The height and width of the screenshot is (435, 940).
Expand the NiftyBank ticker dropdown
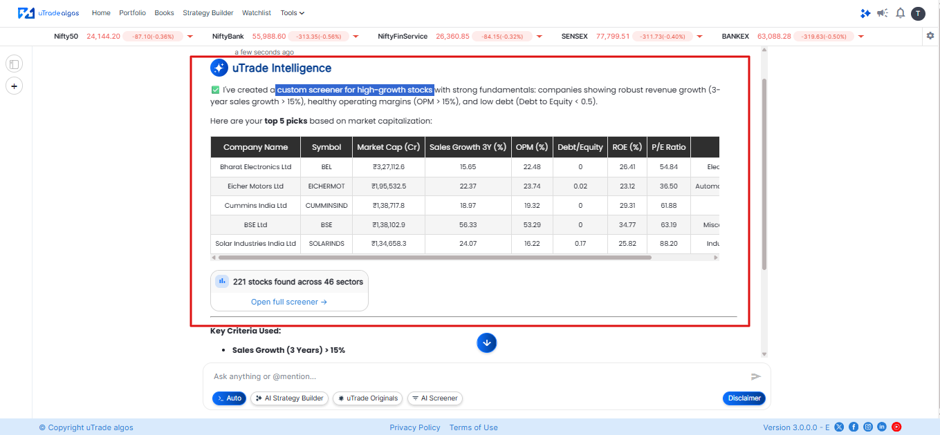click(356, 36)
